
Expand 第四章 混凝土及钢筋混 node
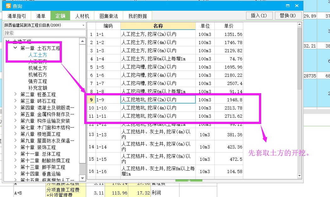tap(15, 107)
